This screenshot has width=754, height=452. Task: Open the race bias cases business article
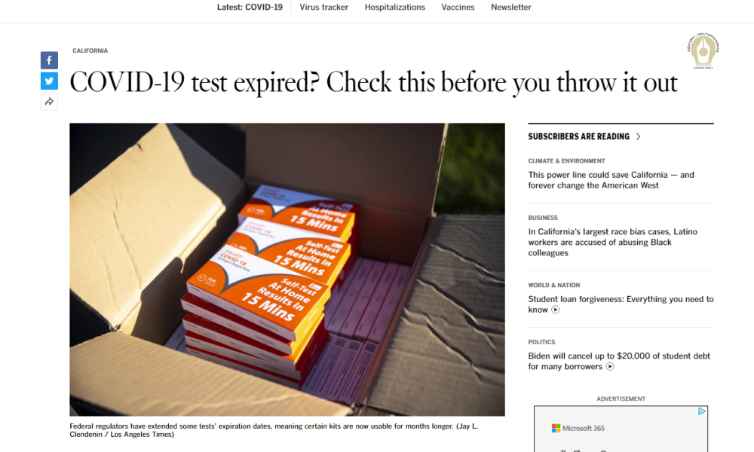point(612,242)
